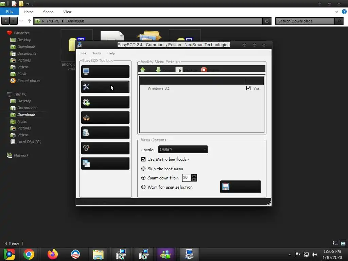This screenshot has height=261, width=348.
Task: Select Network in navigation pane
Action: (21, 155)
